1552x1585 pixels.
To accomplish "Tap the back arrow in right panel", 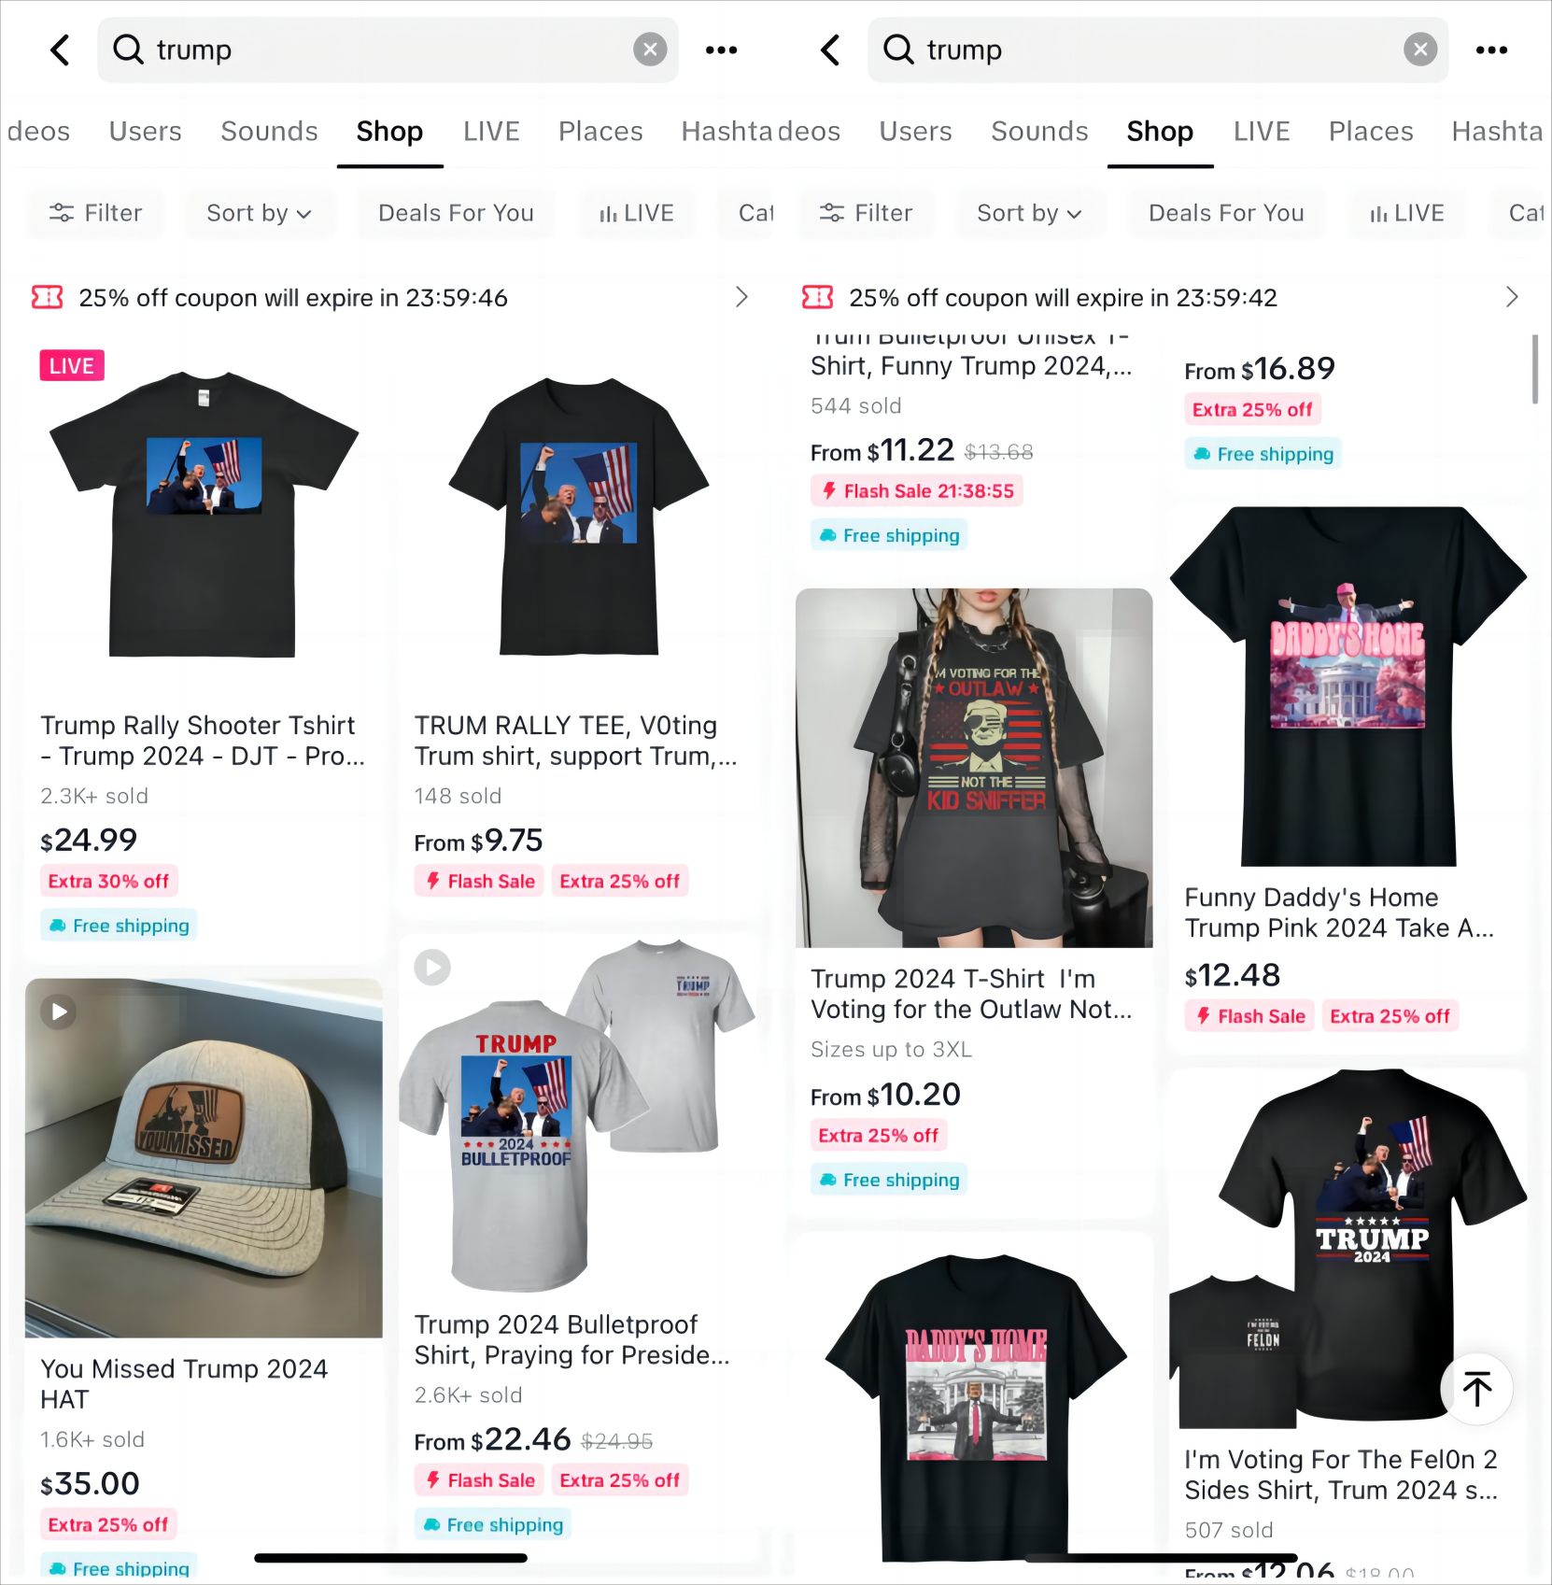I will coord(830,50).
